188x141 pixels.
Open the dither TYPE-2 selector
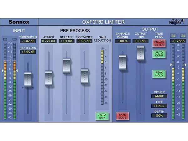pyautogui.click(x=159, y=106)
